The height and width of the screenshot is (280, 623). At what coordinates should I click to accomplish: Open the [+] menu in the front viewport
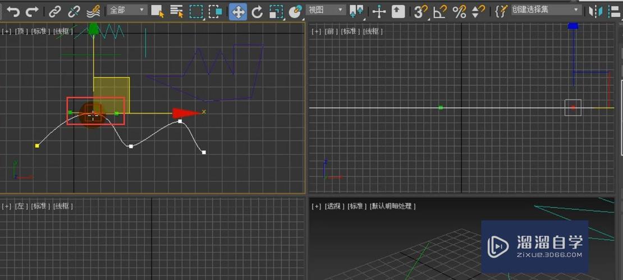click(316, 31)
